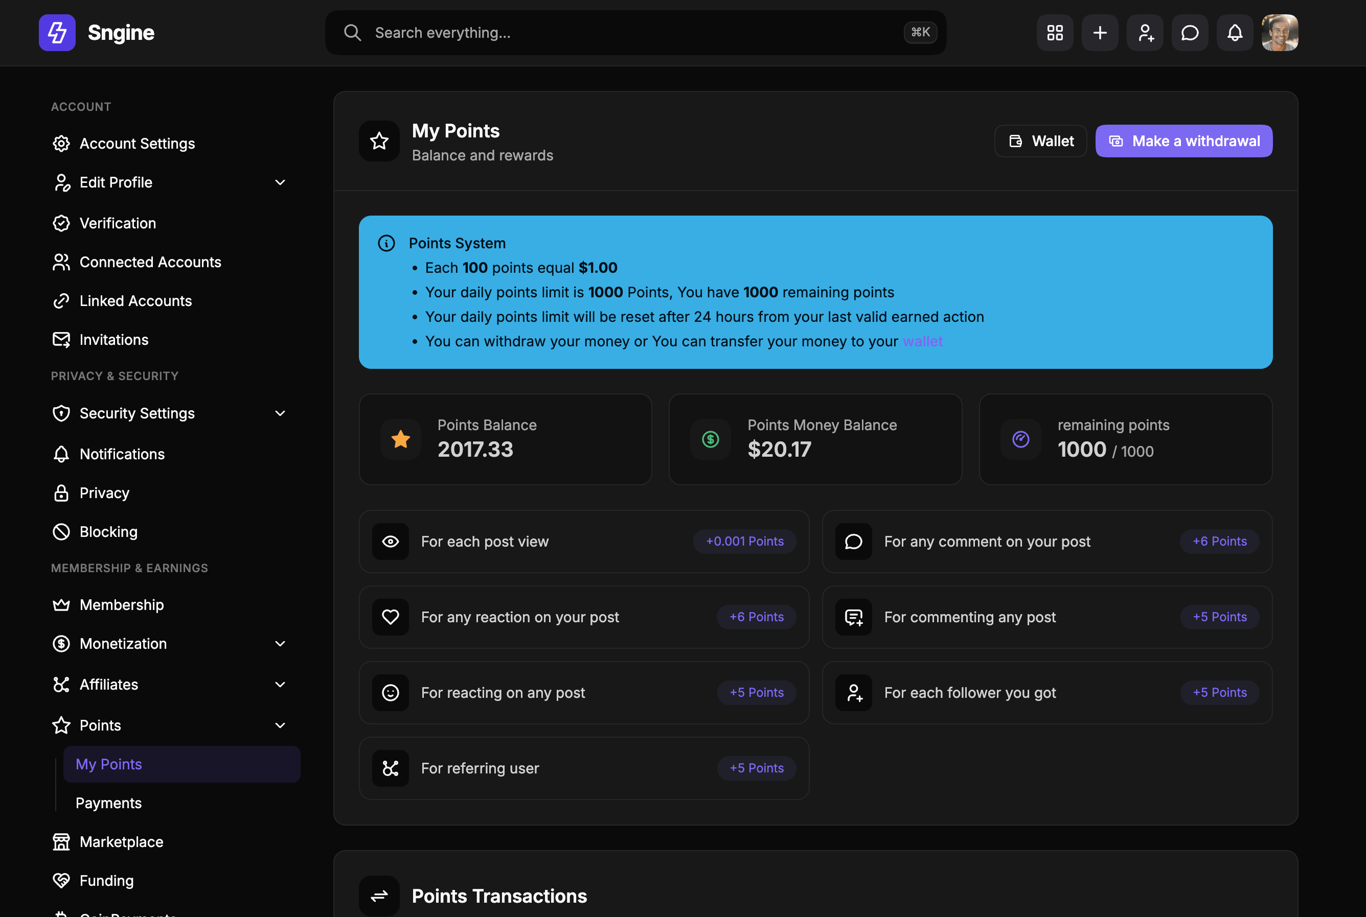Click the ⌘K shortcut badge
Screen dimensions: 1366x917
tap(921, 32)
